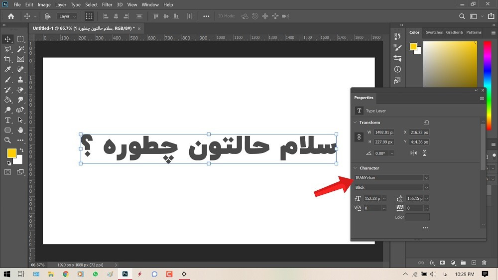
Task: Open the Window menu
Action: [150, 4]
